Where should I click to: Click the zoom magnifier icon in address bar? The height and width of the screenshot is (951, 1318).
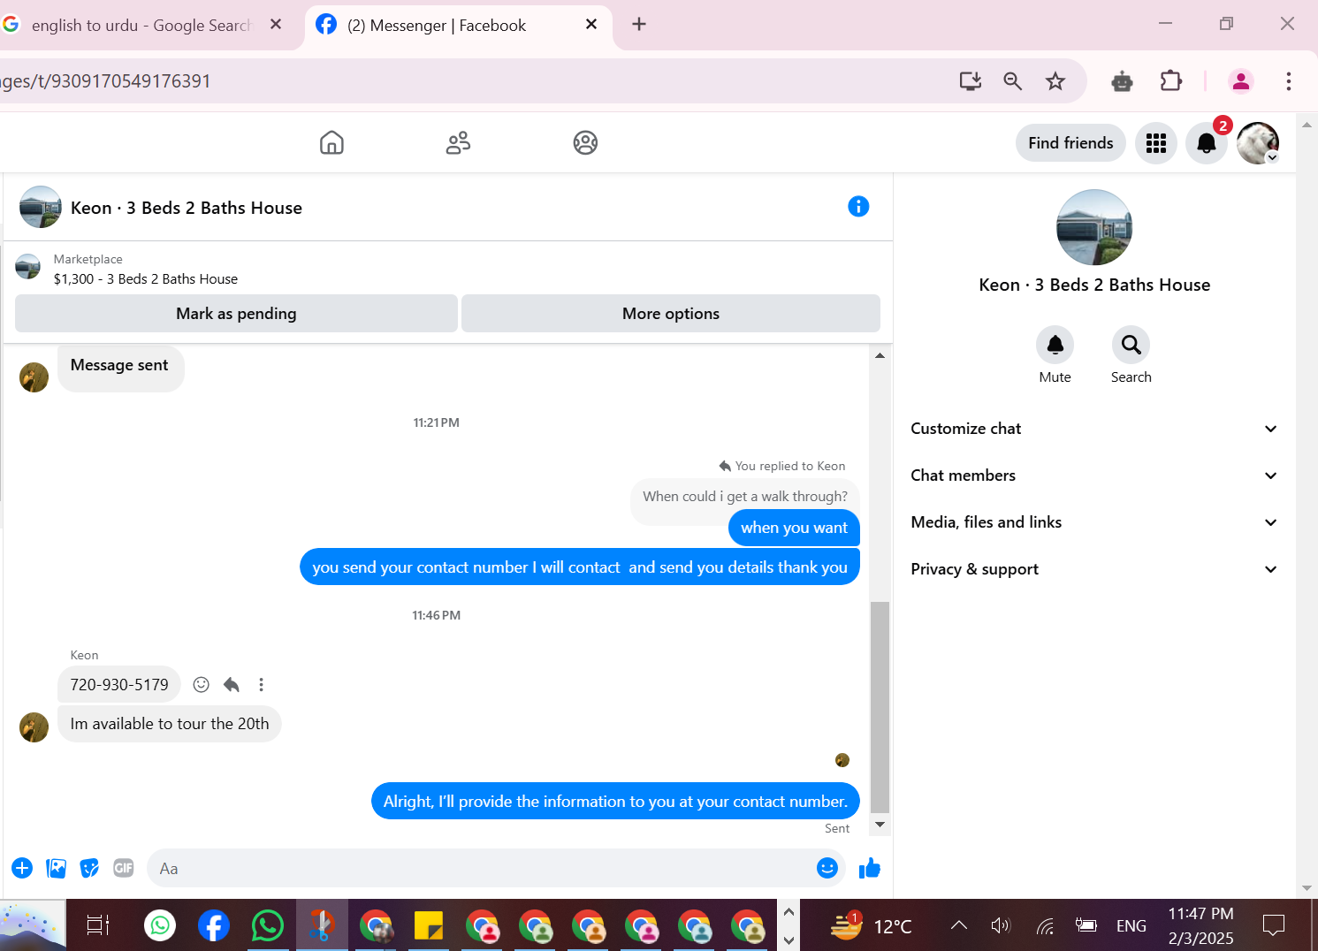[x=1013, y=81]
